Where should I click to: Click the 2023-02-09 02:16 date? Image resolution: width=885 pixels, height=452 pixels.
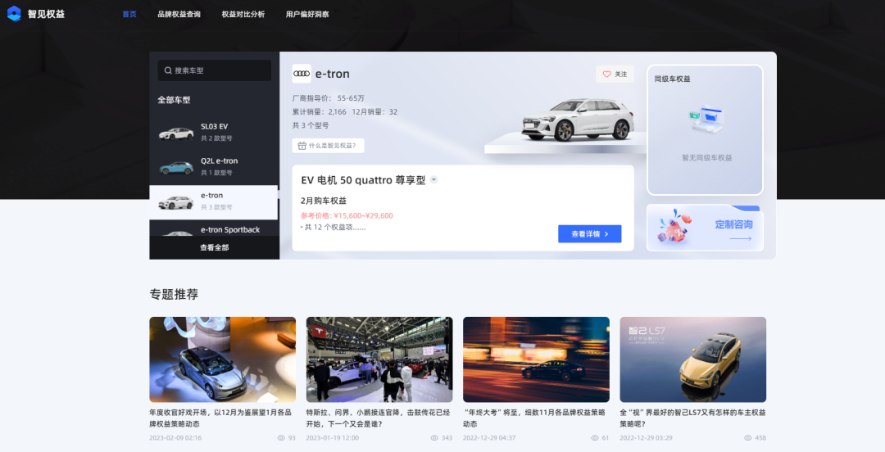click(x=175, y=438)
